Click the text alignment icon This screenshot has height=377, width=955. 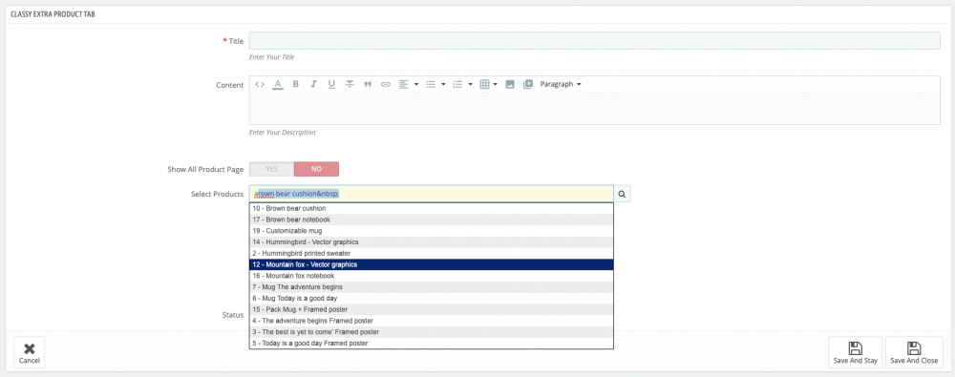coord(404,84)
